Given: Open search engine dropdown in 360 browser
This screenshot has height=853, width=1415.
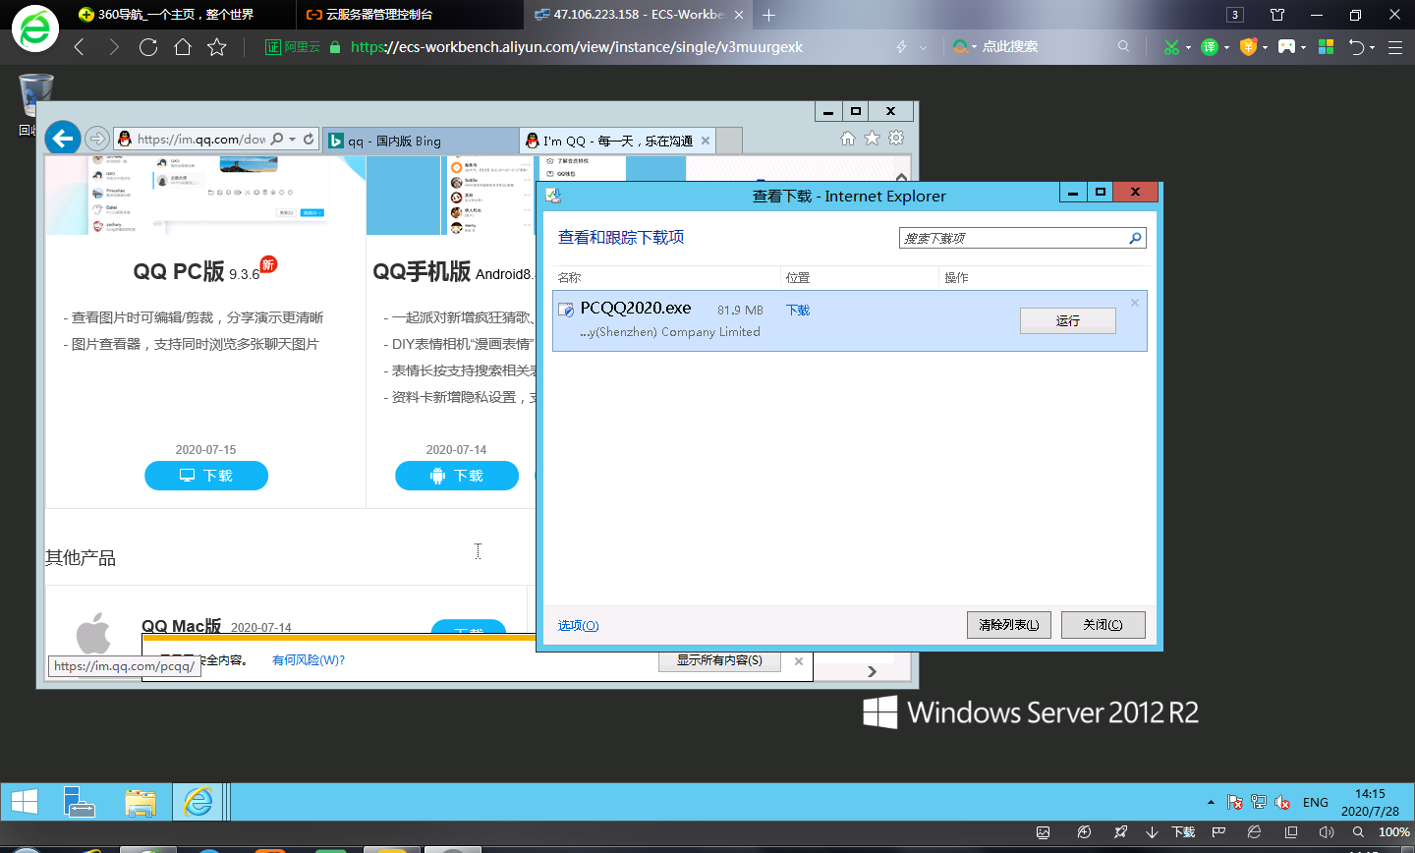Looking at the screenshot, I should point(974,47).
